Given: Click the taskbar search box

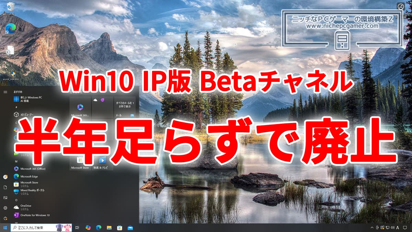Looking at the screenshot, I should coord(41,228).
